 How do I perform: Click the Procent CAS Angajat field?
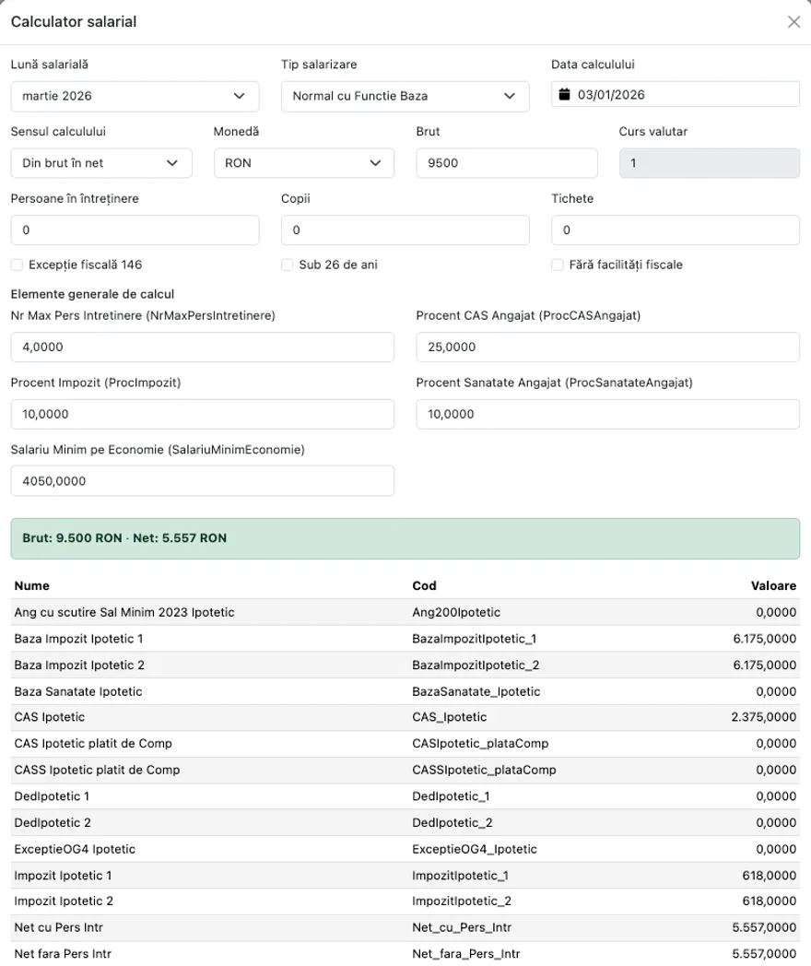click(607, 348)
